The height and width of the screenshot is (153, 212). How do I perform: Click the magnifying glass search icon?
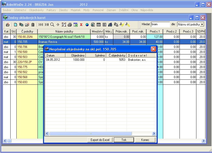52,25
